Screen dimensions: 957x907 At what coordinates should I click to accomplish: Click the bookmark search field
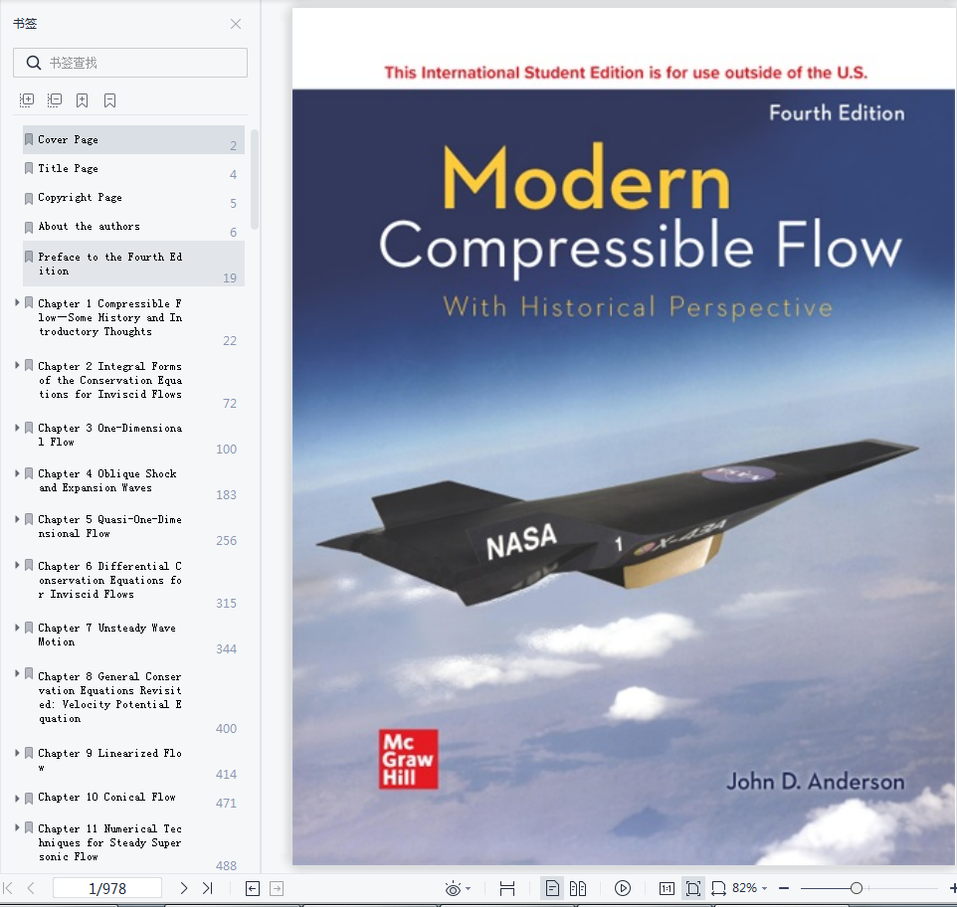click(130, 63)
